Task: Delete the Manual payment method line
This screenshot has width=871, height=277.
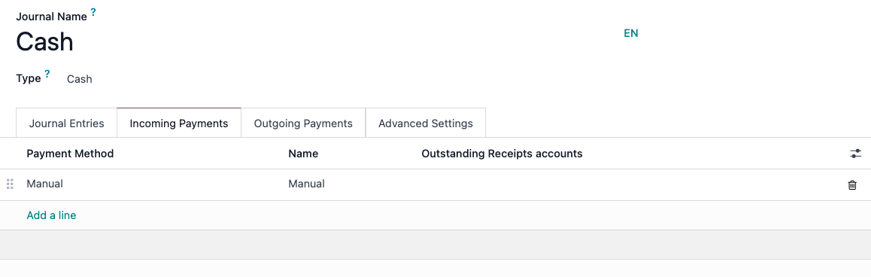Action: (x=852, y=185)
